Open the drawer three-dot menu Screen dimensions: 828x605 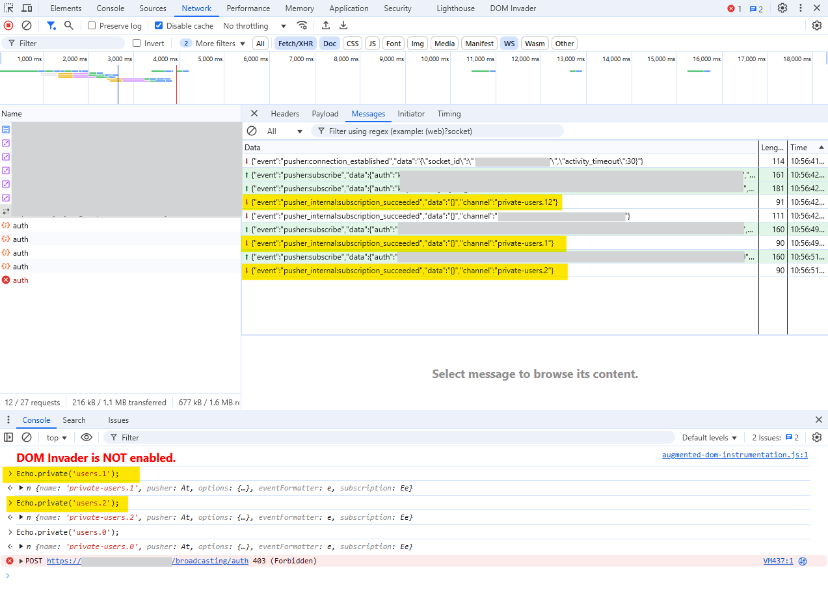(x=8, y=420)
